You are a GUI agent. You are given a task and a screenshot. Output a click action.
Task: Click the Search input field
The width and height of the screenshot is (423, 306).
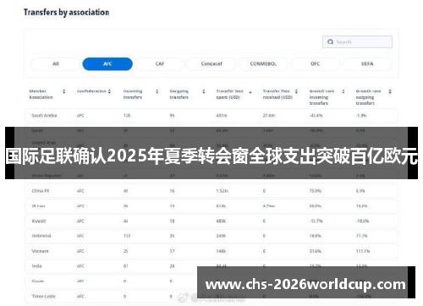[357, 41]
